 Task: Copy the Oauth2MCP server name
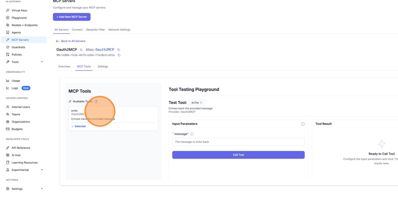point(81,50)
